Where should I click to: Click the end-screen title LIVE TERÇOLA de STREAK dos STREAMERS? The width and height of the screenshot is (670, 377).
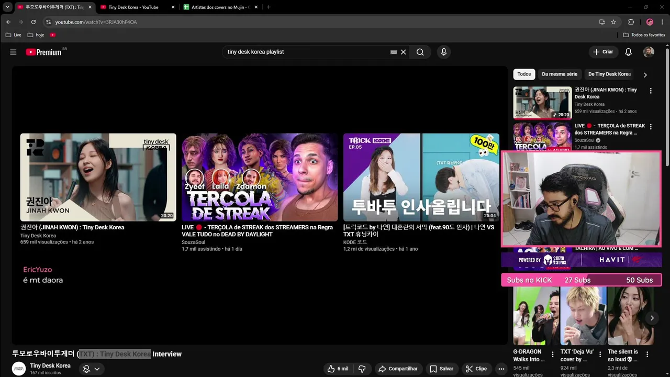click(x=257, y=231)
